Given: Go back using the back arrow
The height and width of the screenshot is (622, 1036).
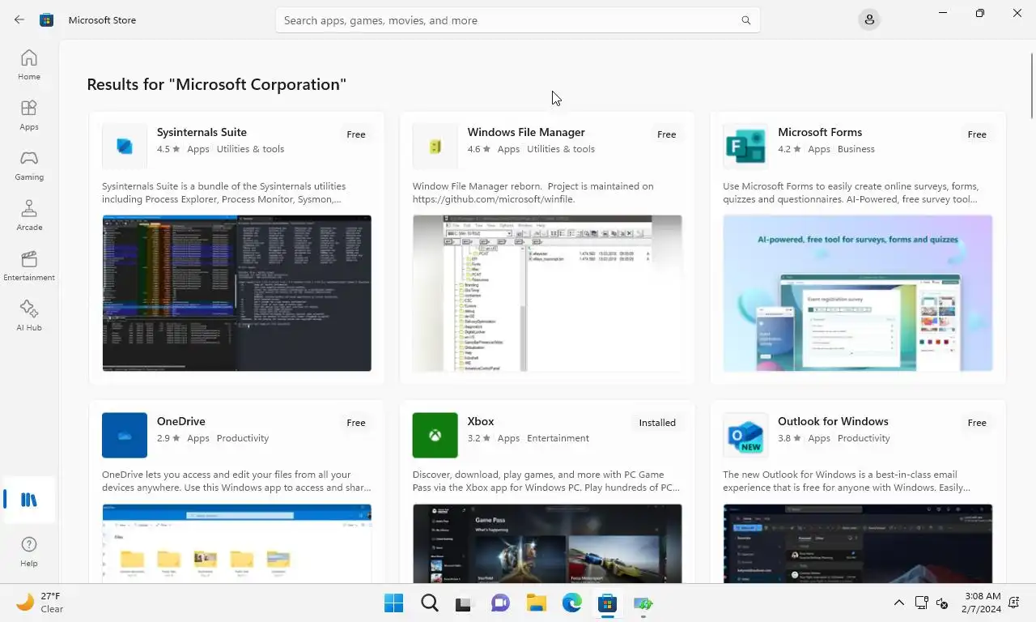Looking at the screenshot, I should (19, 20).
